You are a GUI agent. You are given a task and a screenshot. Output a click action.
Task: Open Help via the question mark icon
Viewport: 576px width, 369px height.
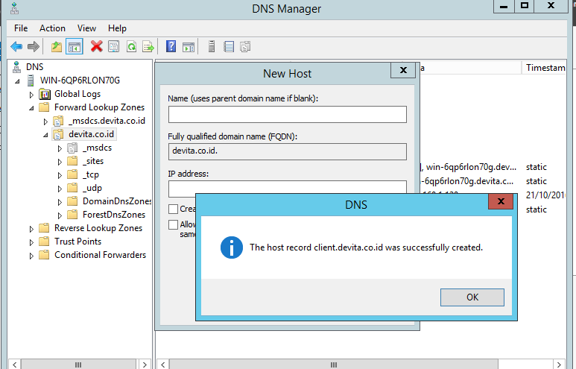tap(171, 46)
